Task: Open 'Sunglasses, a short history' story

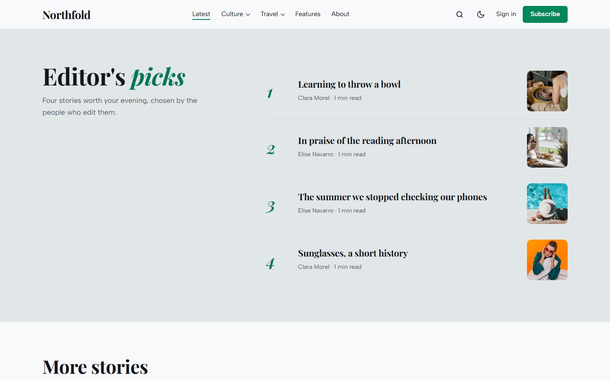Action: (353, 253)
